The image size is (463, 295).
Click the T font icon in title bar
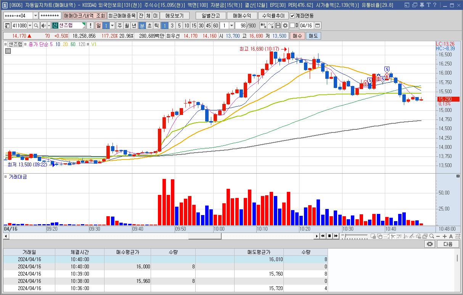pos(428,5)
